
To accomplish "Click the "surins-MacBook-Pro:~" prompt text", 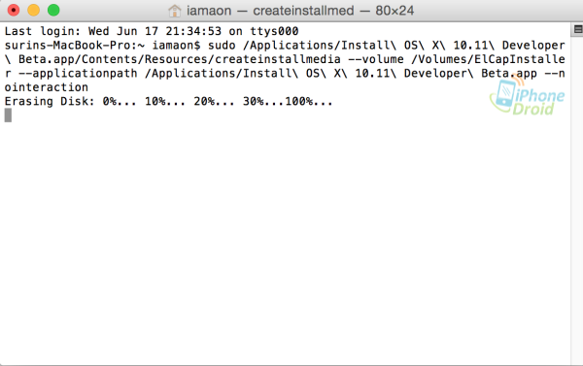I will (75, 46).
